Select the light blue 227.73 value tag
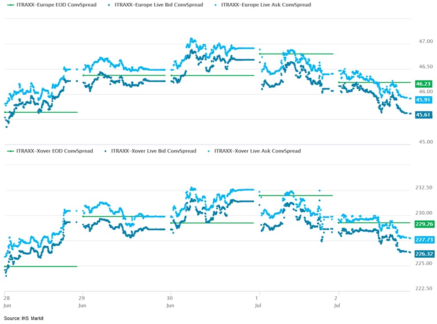Screen dimensions: 437x324 [423, 240]
